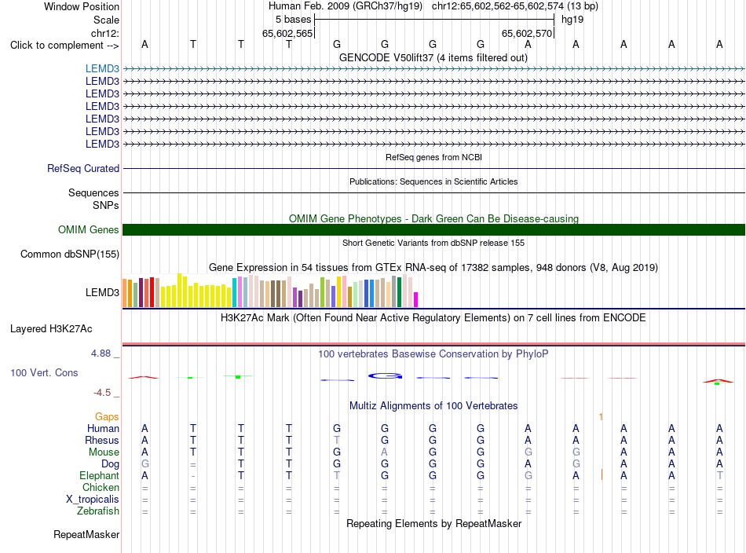Click LEMD3 label beside GTEx bar chart
The image size is (746, 553).
[102, 293]
